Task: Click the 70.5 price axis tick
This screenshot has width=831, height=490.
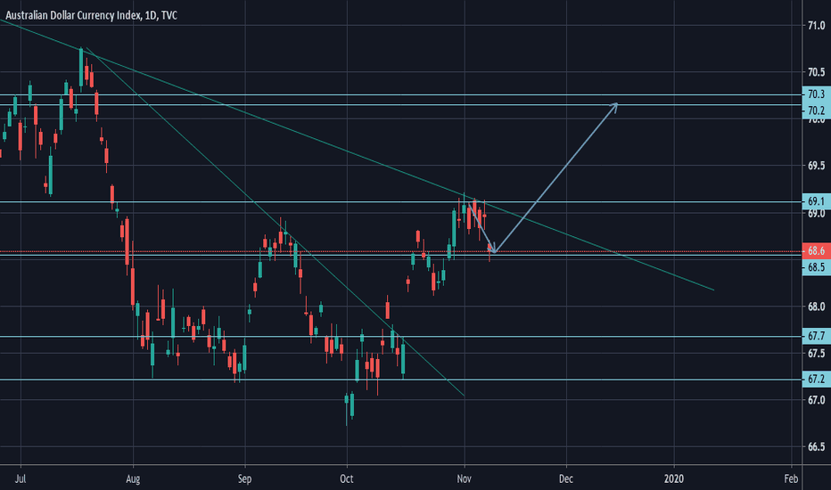Action: click(816, 72)
